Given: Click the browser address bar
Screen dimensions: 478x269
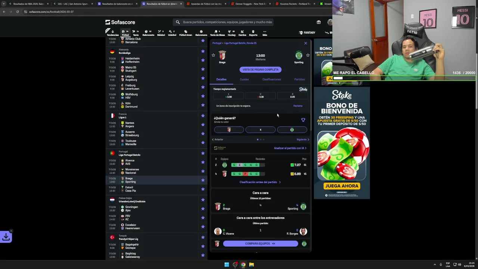Looking at the screenshot, I should pyautogui.click(x=176, y=12).
